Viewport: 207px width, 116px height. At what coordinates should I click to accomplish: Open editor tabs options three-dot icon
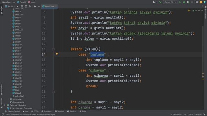[x=202, y=6]
